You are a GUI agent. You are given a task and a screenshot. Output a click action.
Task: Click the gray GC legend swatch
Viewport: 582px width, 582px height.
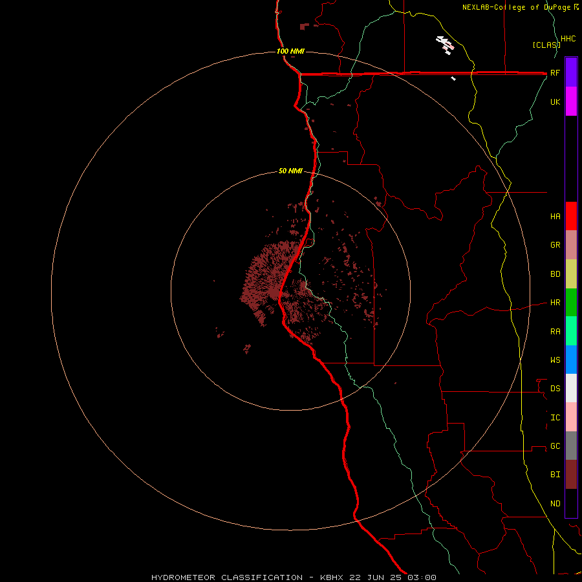pos(571,446)
